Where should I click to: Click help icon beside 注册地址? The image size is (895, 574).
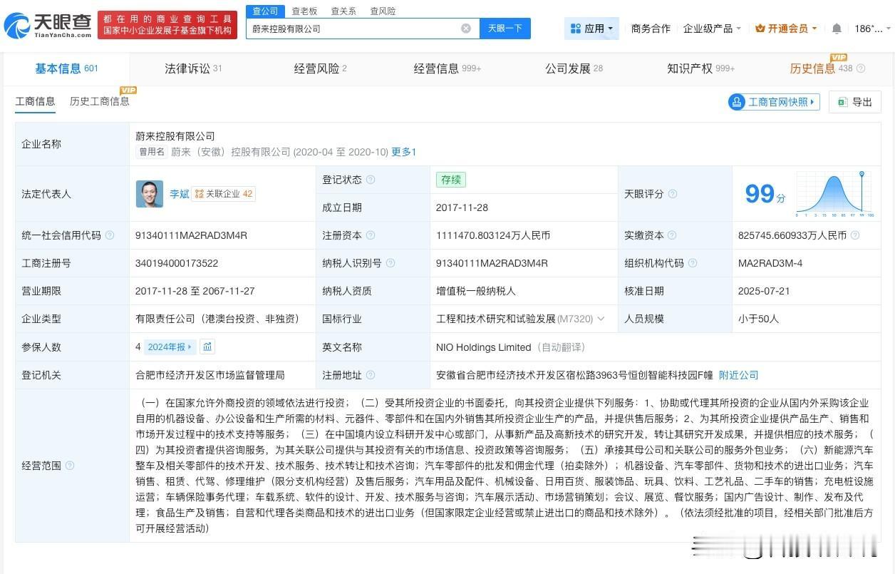(370, 375)
